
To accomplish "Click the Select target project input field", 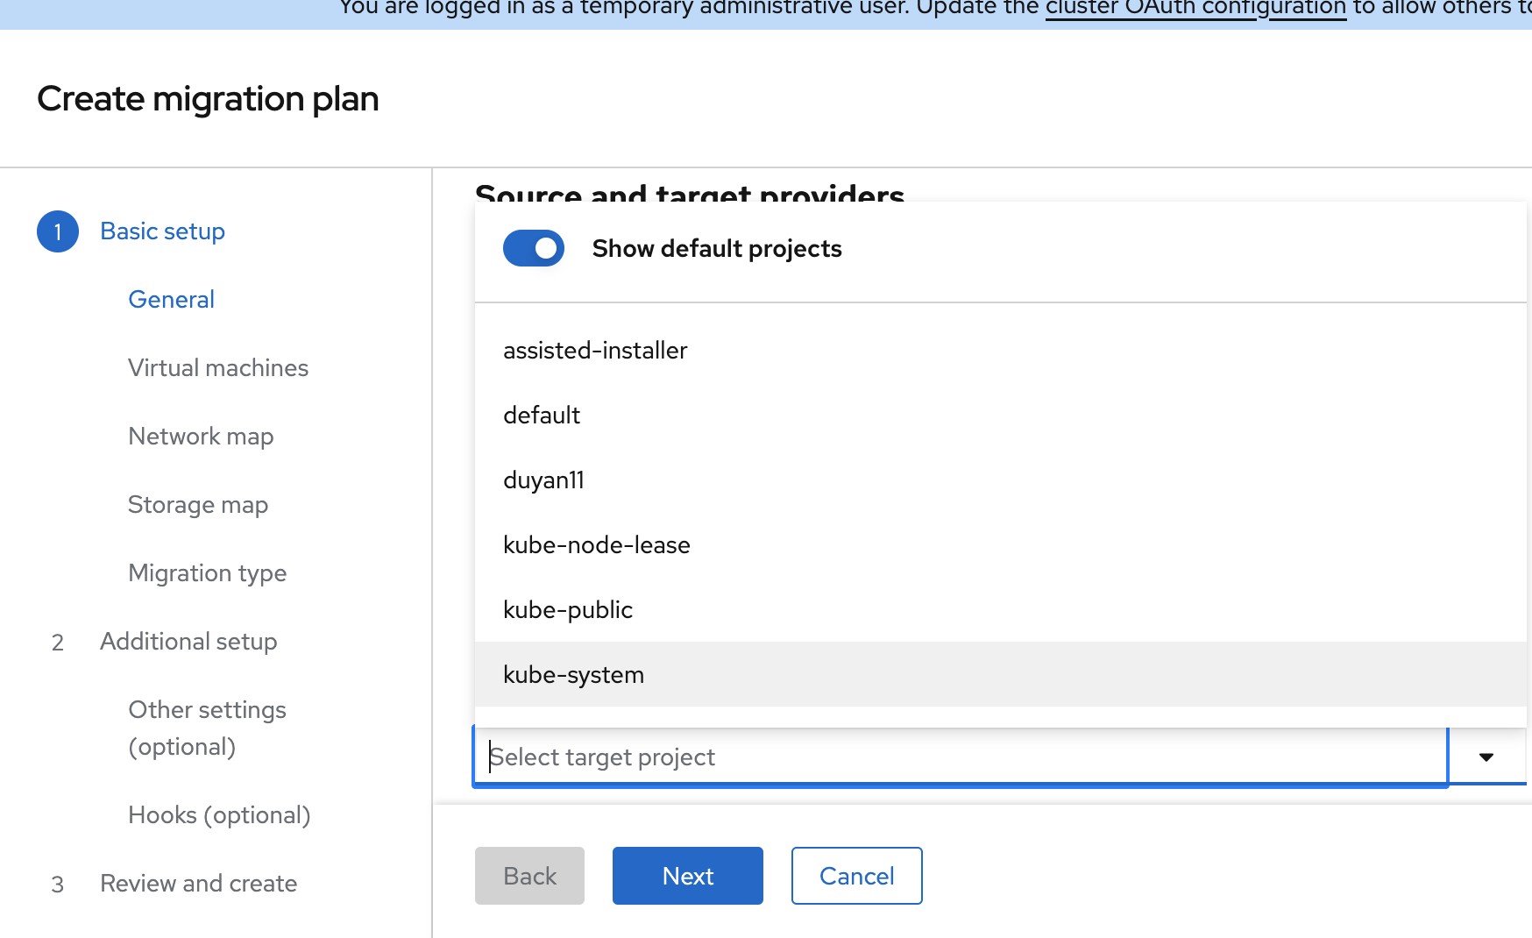I will point(960,757).
